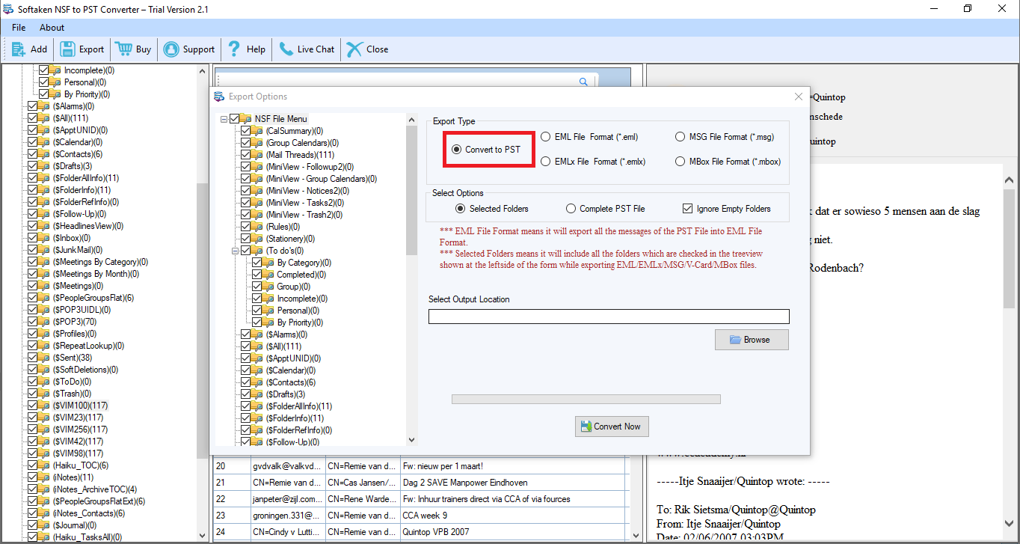Open the Buy option via the cart icon

tap(123, 49)
